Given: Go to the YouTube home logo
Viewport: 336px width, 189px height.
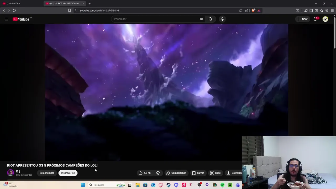Looking at the screenshot, I should 21,19.
